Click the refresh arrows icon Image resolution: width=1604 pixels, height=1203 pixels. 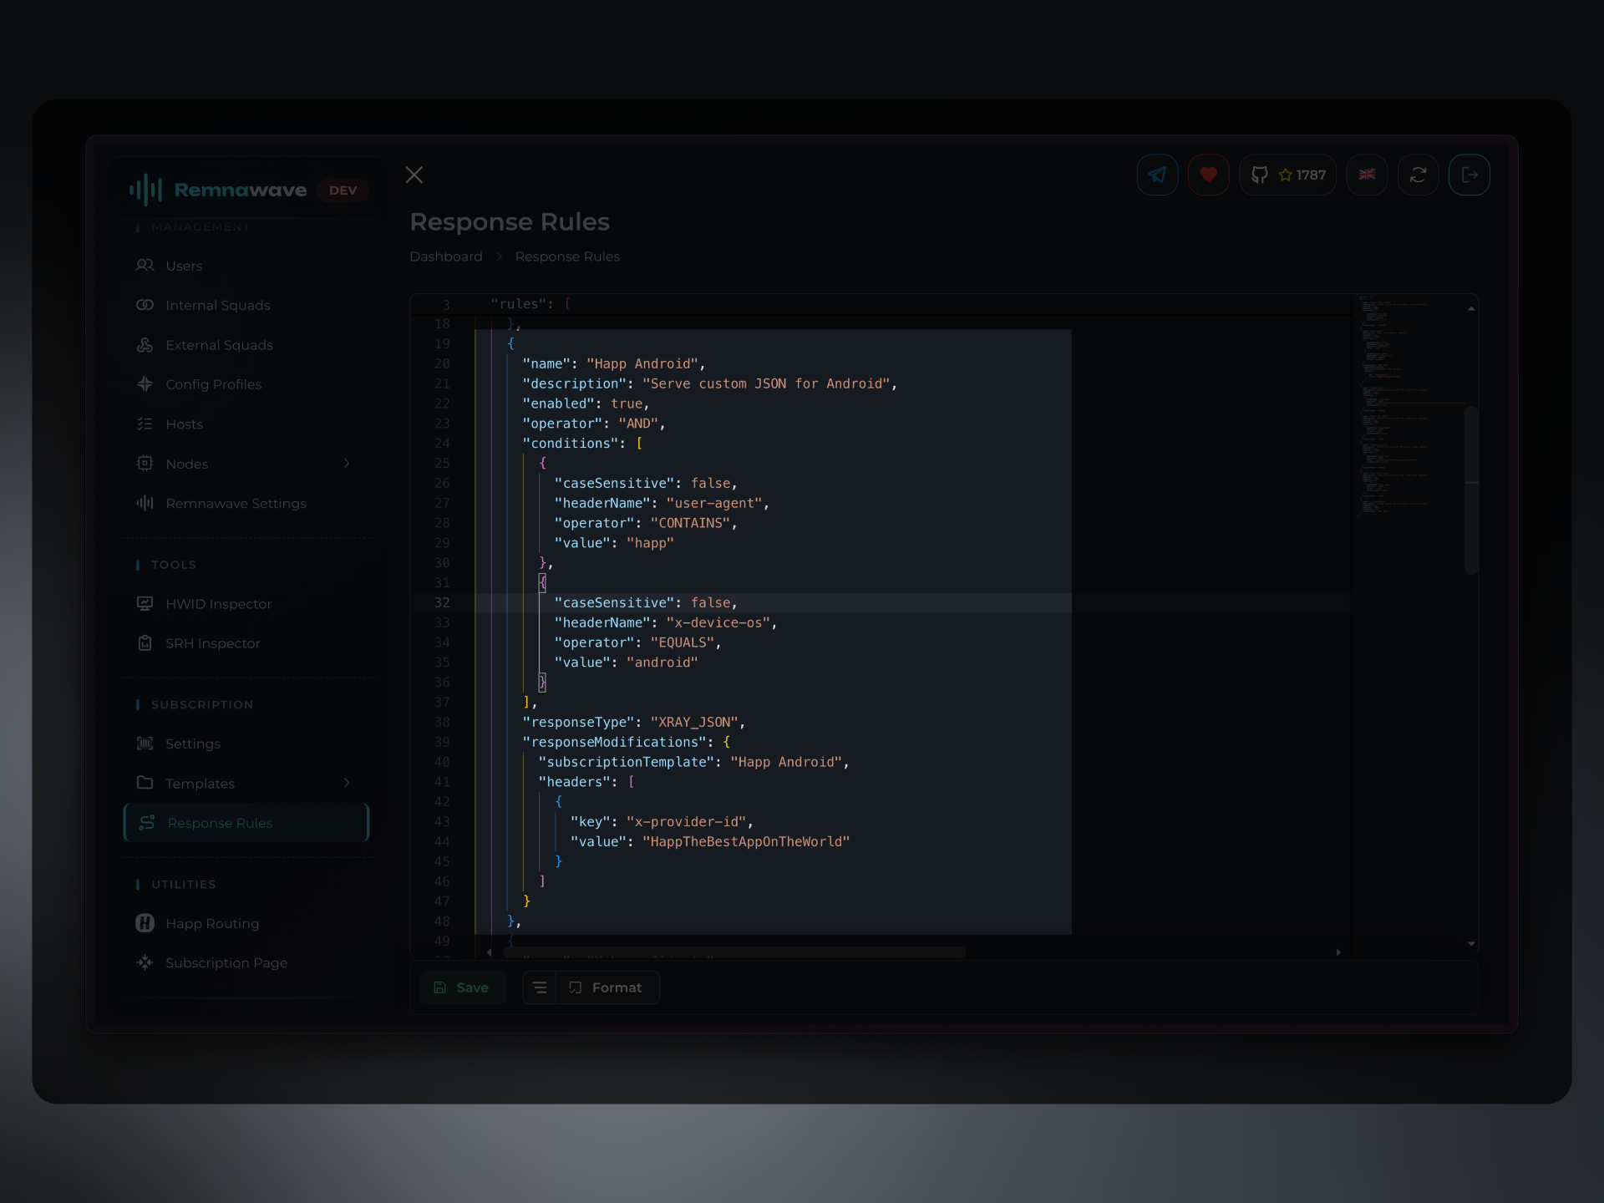(1418, 175)
